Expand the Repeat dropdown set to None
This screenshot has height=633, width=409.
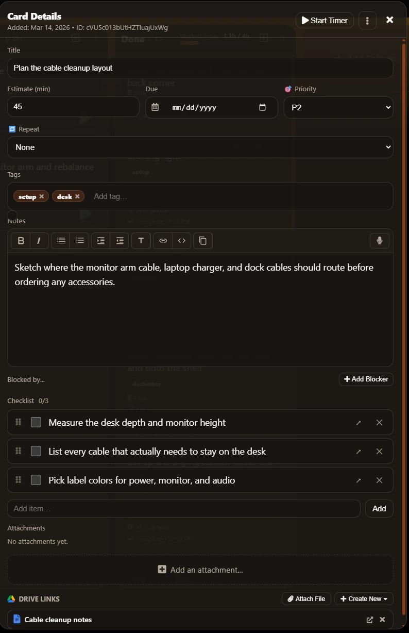[200, 147]
